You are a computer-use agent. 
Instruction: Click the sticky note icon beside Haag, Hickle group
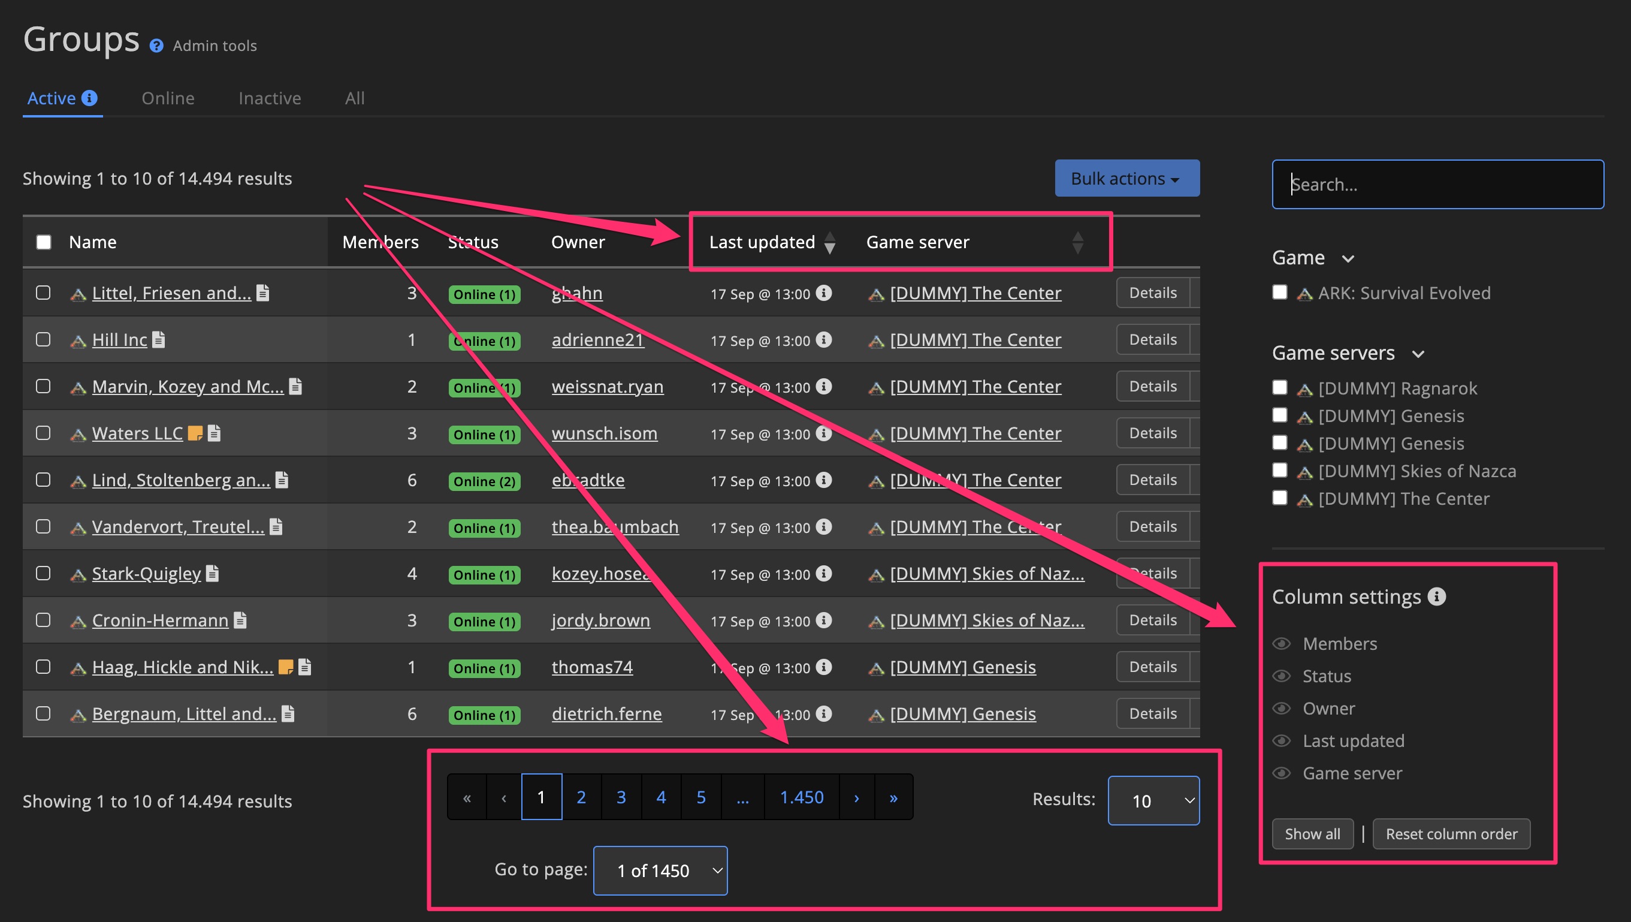pyautogui.click(x=286, y=666)
